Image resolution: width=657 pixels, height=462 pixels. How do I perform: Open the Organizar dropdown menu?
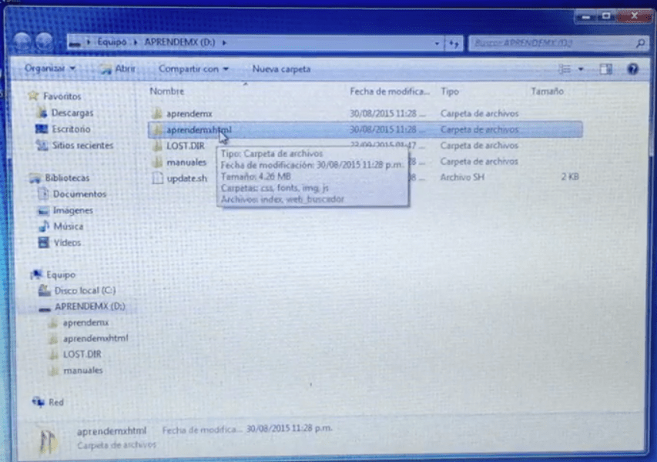(x=50, y=69)
